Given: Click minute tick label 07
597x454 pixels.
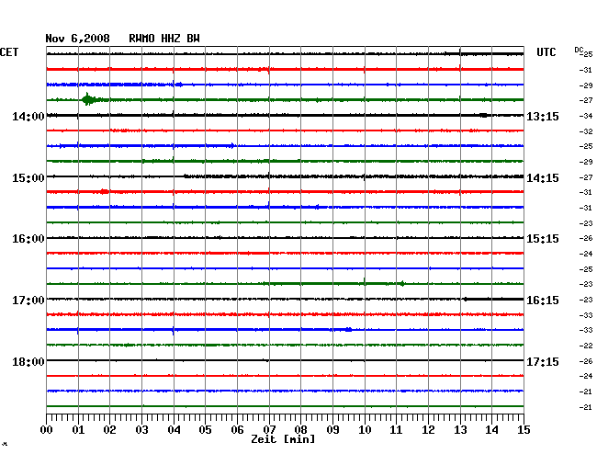Looking at the screenshot, I should coord(269,430).
